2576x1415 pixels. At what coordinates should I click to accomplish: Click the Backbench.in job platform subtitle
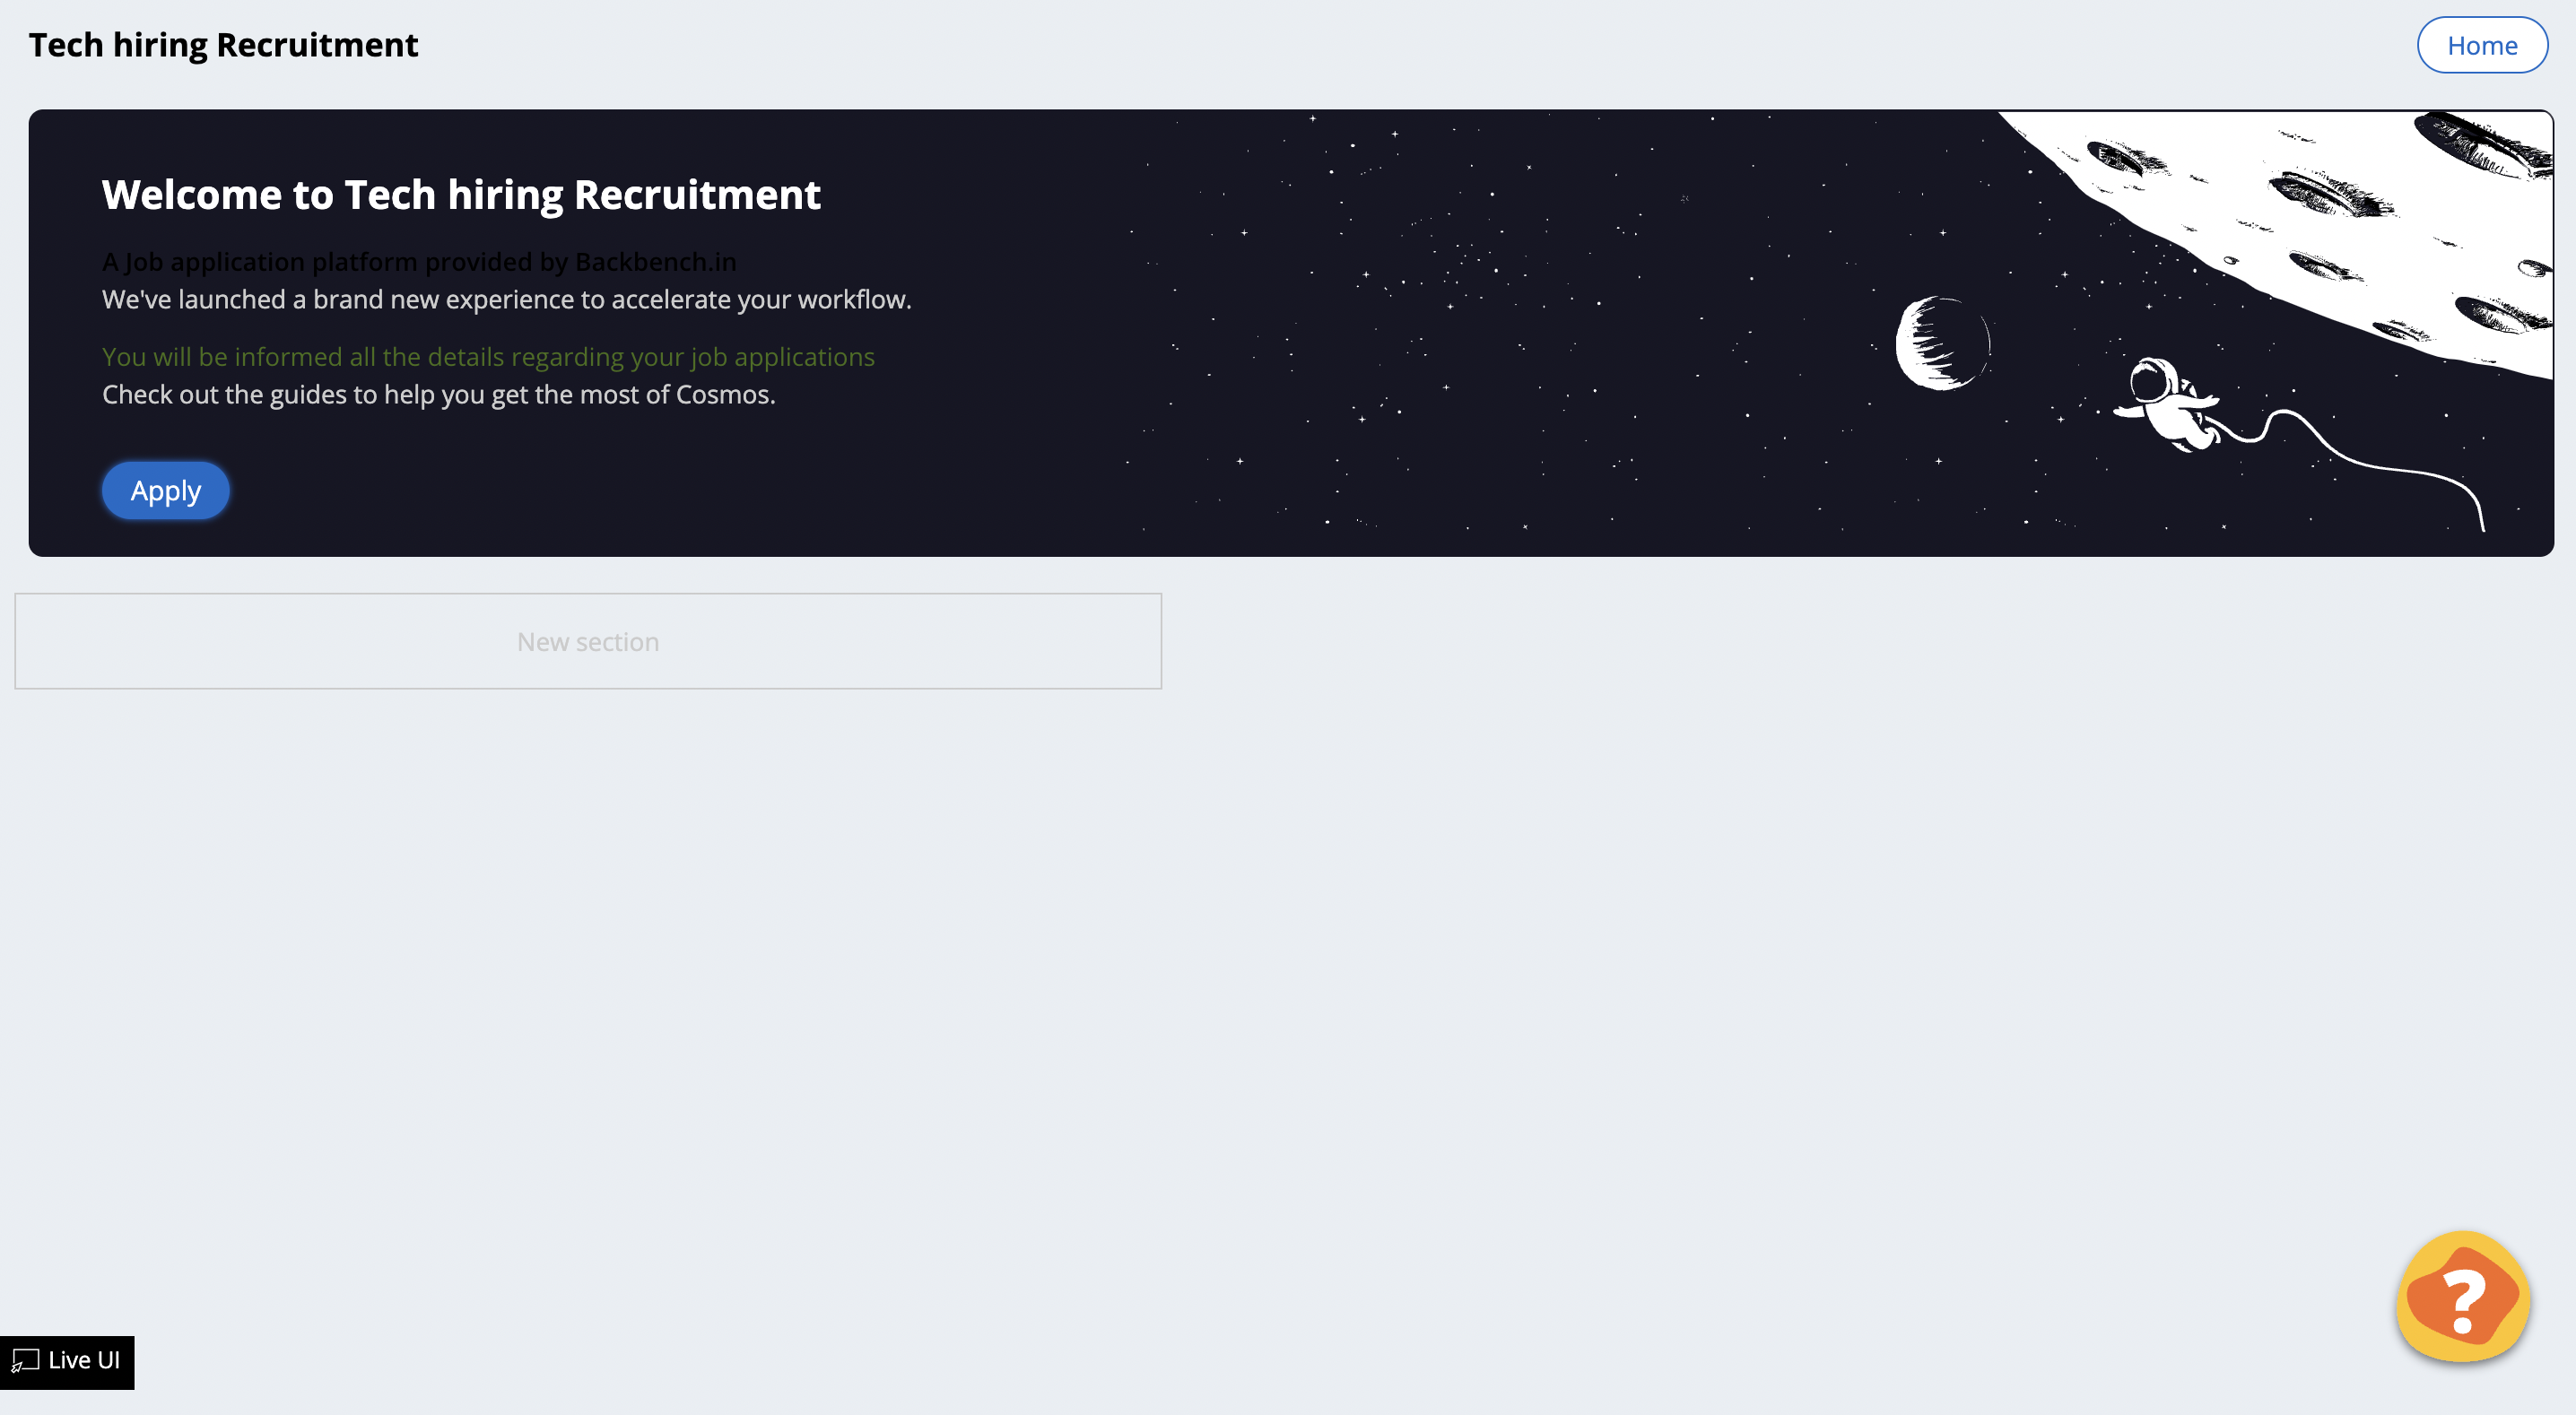click(x=419, y=262)
